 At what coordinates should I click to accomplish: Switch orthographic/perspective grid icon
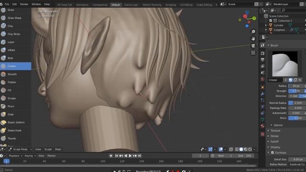pyautogui.click(x=253, y=53)
